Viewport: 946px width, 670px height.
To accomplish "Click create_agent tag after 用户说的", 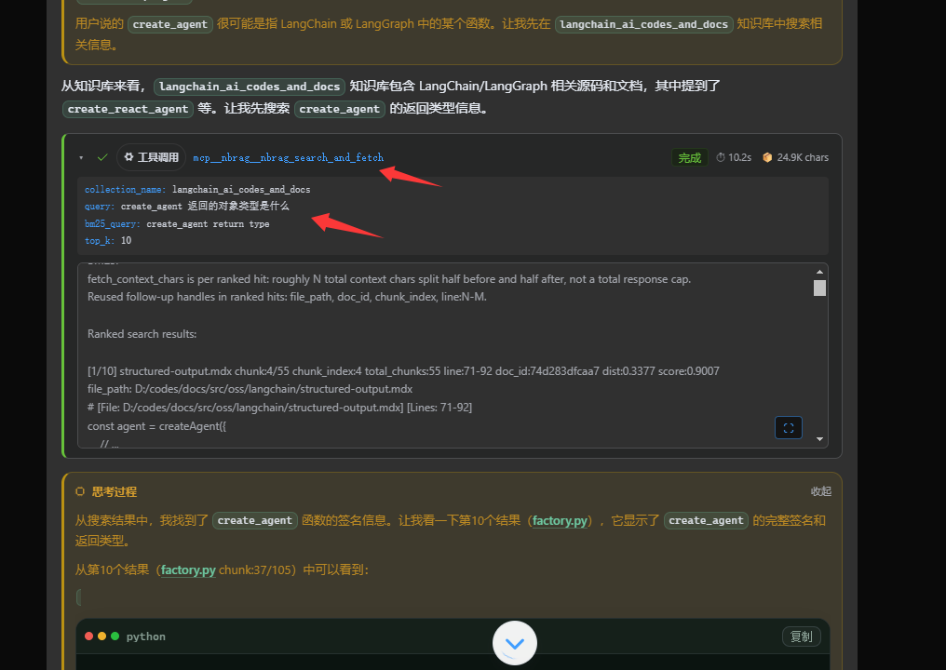I will tap(170, 25).
